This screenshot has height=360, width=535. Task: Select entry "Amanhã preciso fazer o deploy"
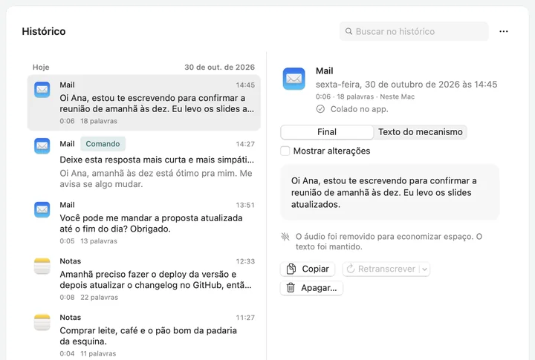click(x=143, y=279)
